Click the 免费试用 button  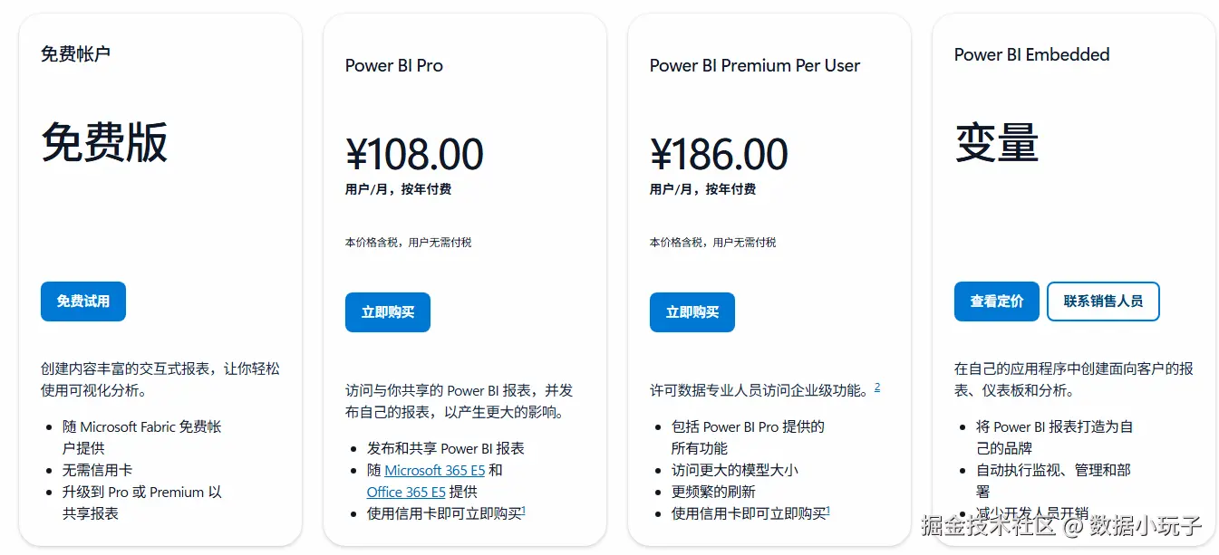(x=83, y=301)
